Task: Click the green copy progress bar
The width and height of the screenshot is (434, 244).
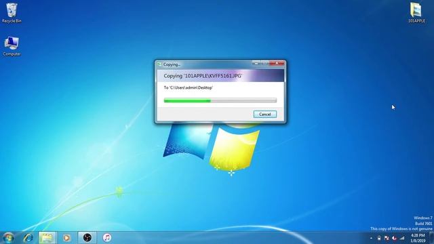Action: (220, 101)
